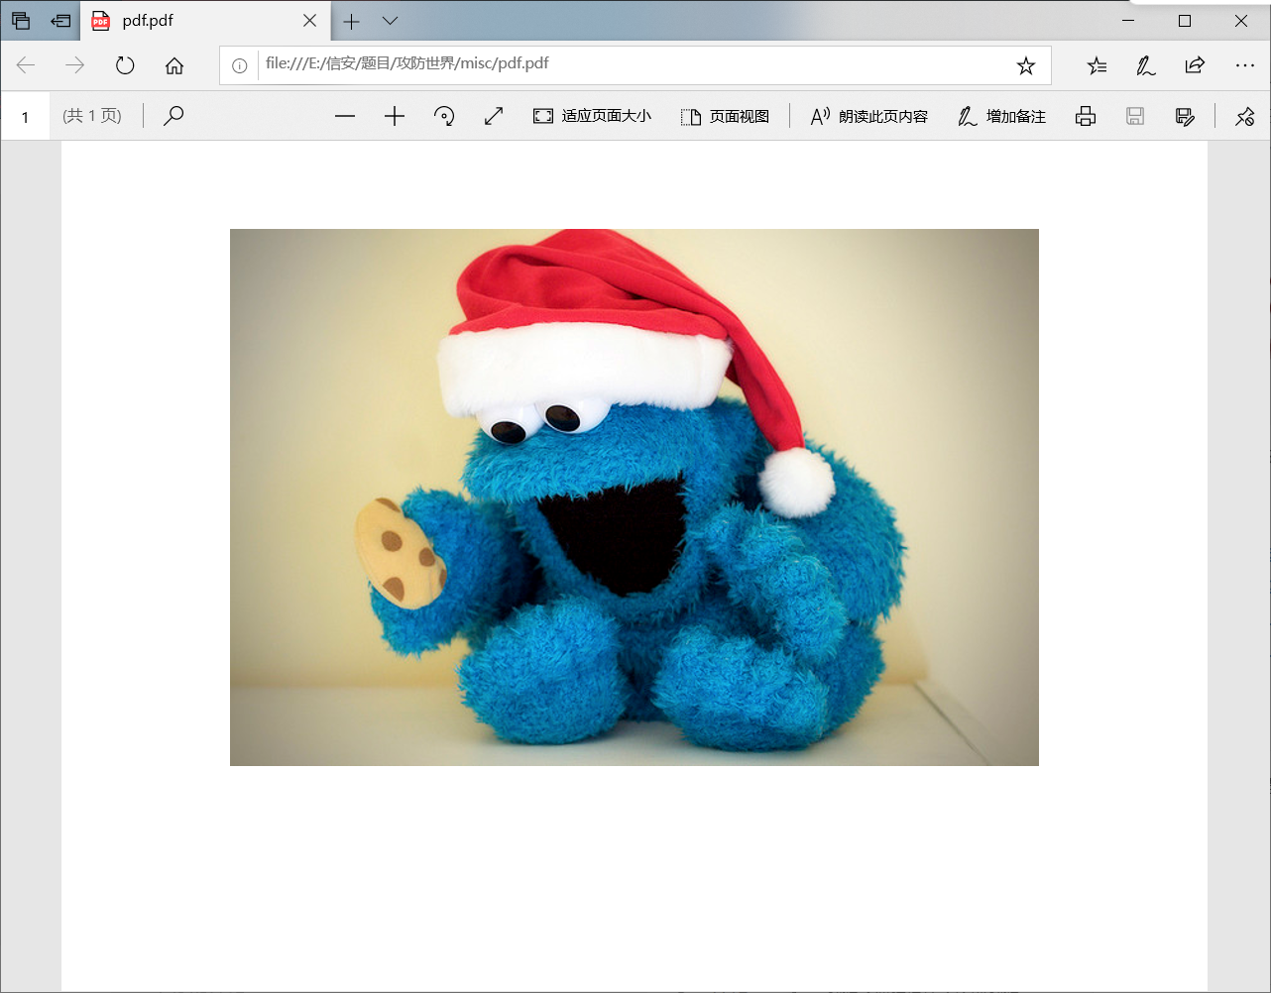Go forward to next page

[x=74, y=65]
